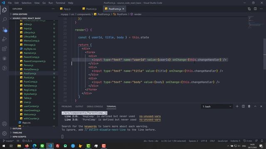
Task: Switch to the PostList.js editor tab
Action: click(91, 9)
